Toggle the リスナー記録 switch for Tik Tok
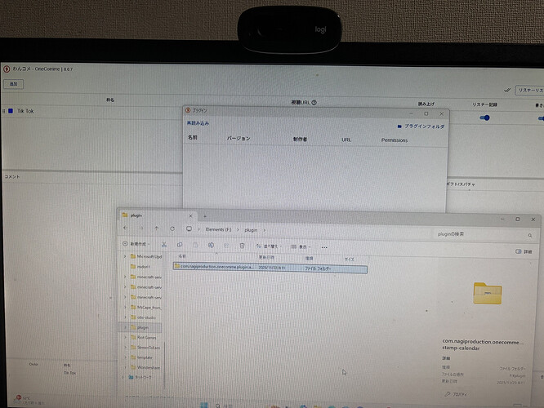 [484, 118]
